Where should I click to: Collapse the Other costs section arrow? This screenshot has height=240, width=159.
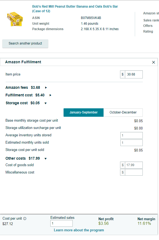(x=45, y=159)
